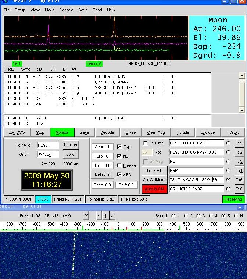
Task: Click the Tx4 button
Action: click(x=239, y=171)
